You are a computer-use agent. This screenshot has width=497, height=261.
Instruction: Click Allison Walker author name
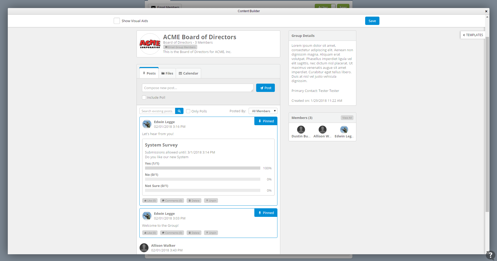(163, 245)
